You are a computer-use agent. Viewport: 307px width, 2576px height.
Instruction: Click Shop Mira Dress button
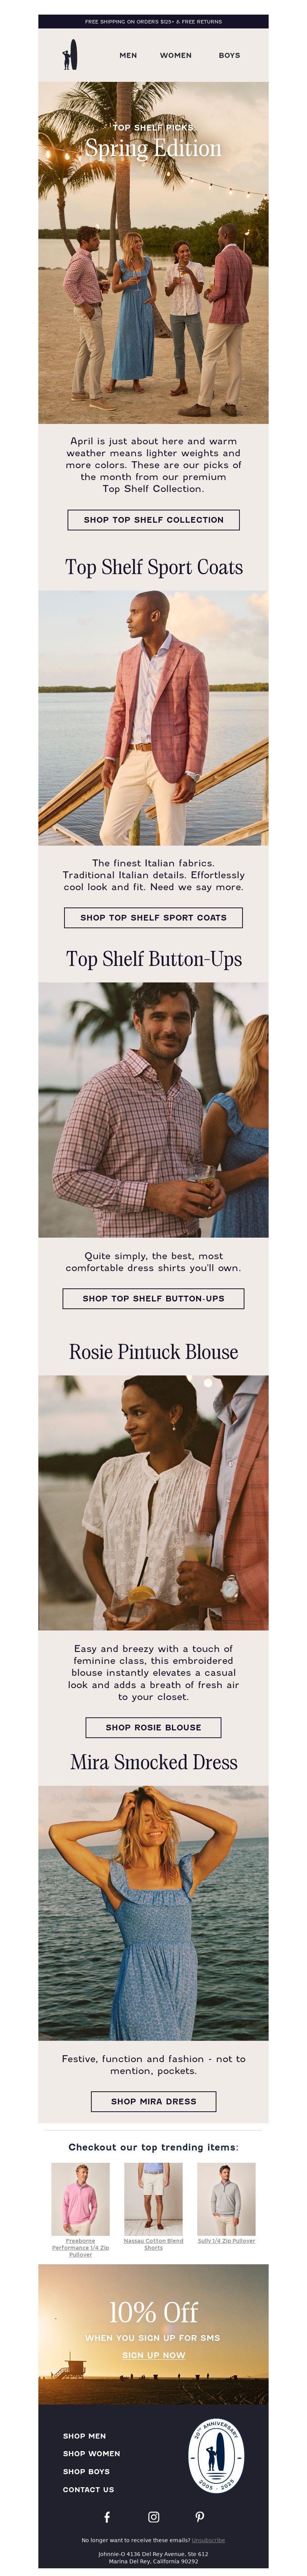point(153,2101)
